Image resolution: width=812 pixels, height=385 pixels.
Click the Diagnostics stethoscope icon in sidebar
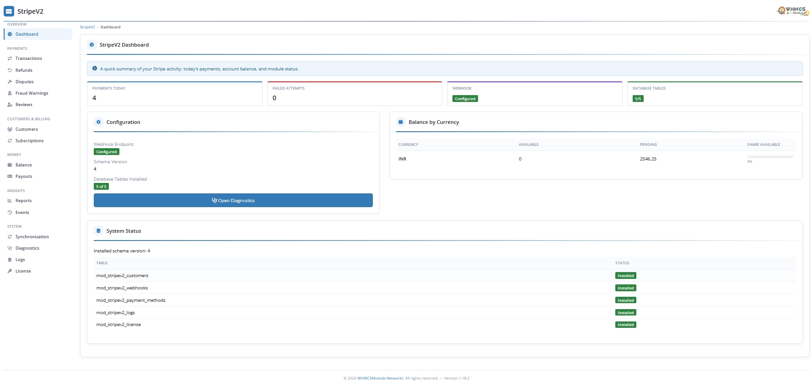coord(10,248)
